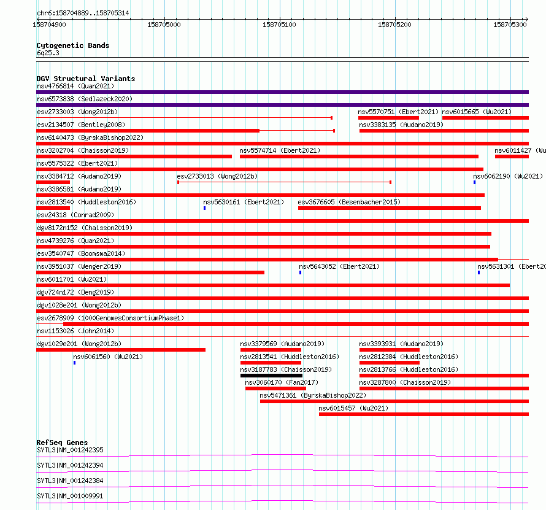Open nsv2813766 (Huddleston2016) variant
Image resolution: width=546 pixels, height=510 pixels.
pos(409,369)
